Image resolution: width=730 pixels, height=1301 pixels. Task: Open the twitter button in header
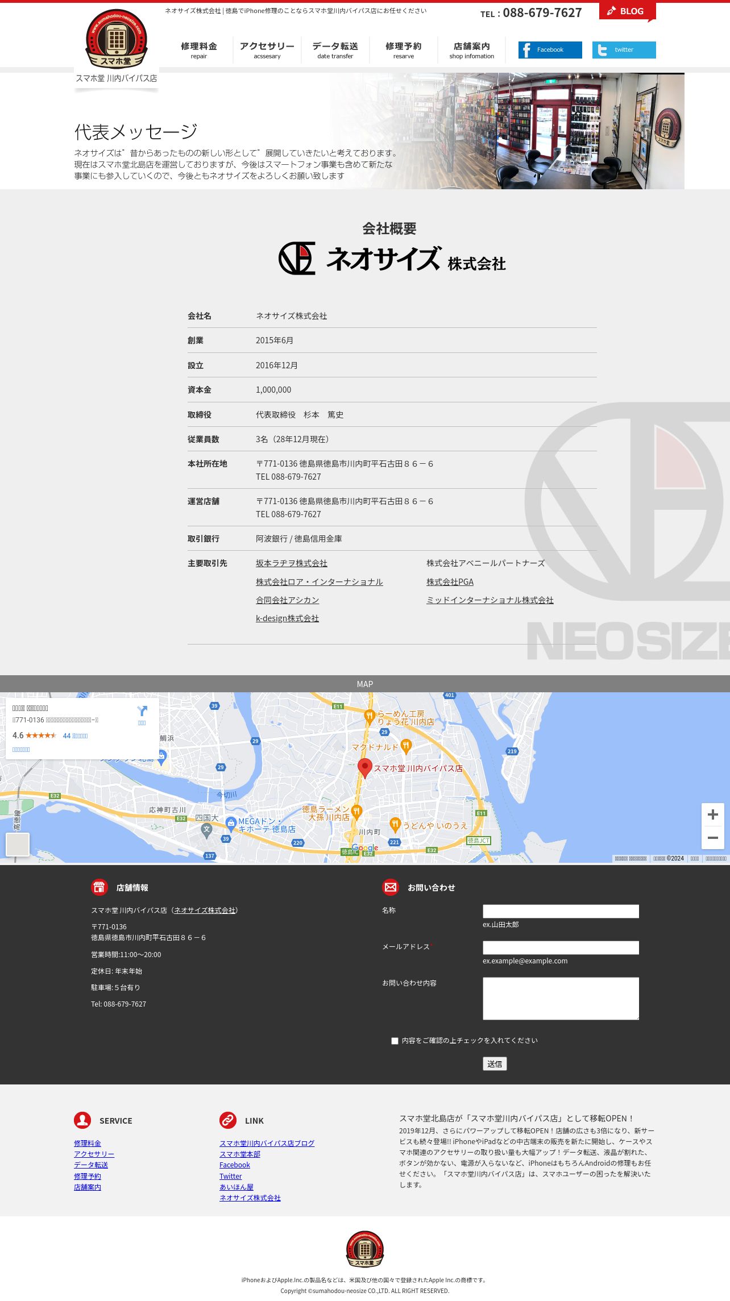624,50
